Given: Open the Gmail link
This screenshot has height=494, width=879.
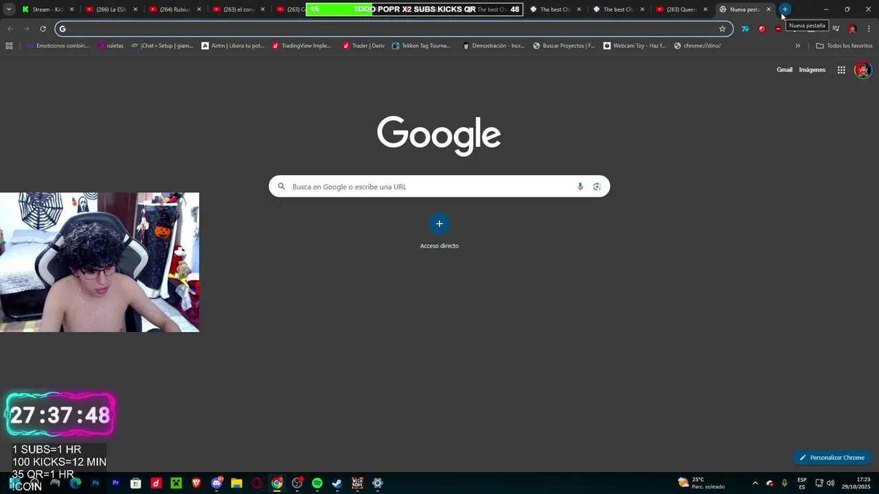Looking at the screenshot, I should pyautogui.click(x=784, y=70).
